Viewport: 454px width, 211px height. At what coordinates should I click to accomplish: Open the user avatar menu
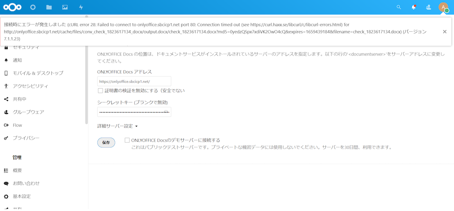443,7
